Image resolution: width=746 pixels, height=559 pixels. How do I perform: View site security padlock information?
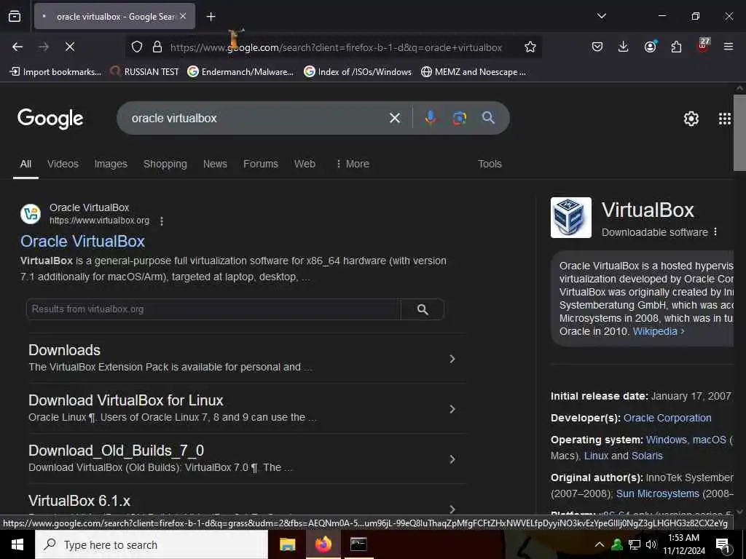(157, 47)
